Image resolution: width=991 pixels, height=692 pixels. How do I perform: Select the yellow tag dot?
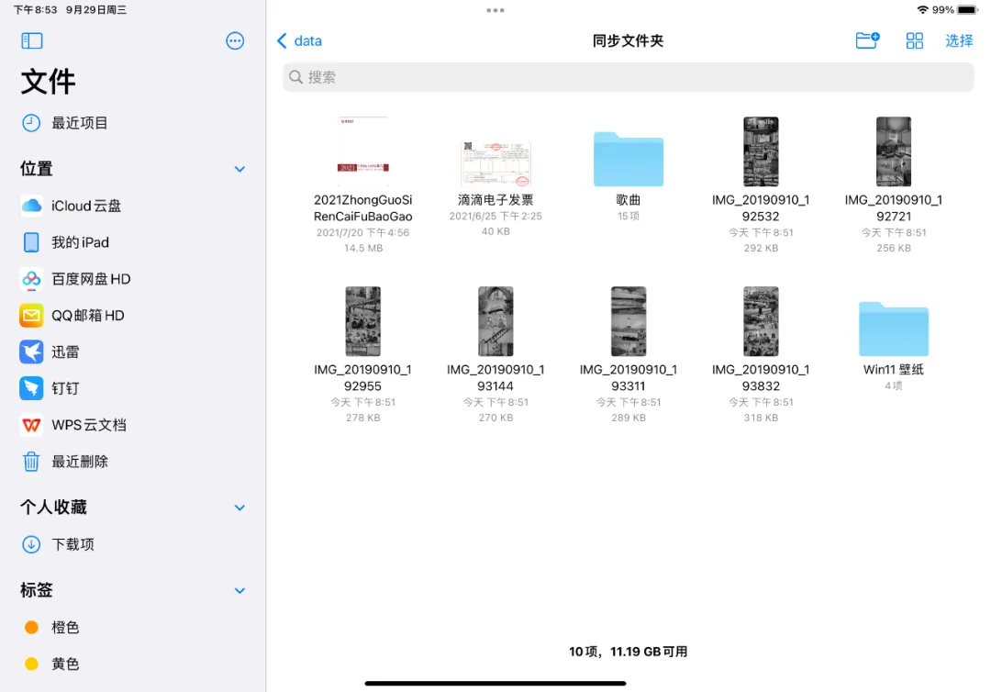pos(31,664)
